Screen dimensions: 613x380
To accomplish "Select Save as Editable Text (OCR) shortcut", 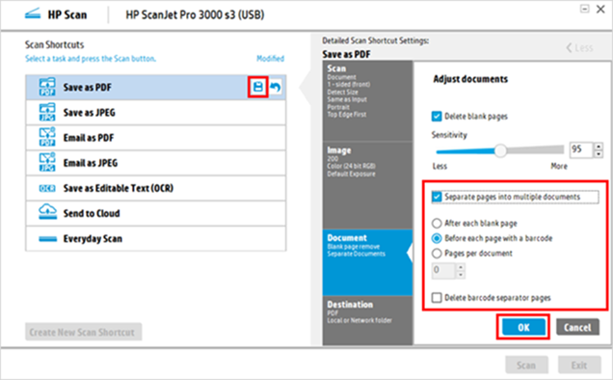I will (155, 188).
